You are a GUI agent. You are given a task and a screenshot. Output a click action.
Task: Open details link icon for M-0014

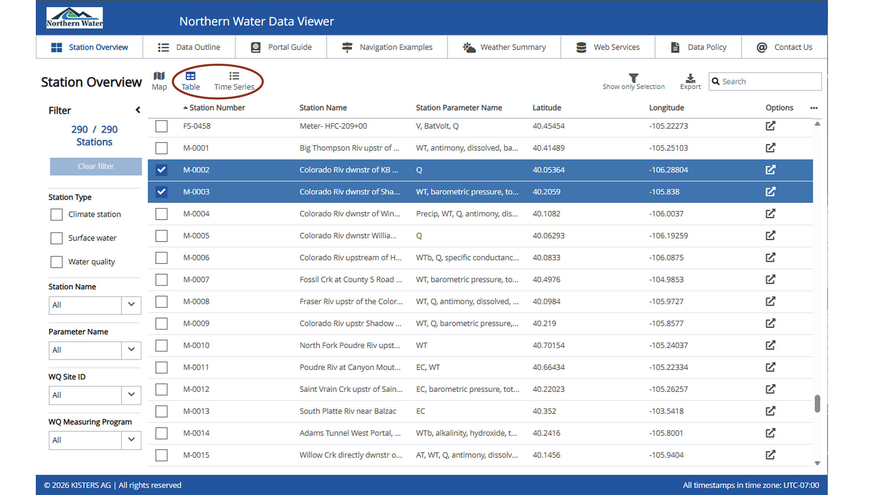pos(770,433)
